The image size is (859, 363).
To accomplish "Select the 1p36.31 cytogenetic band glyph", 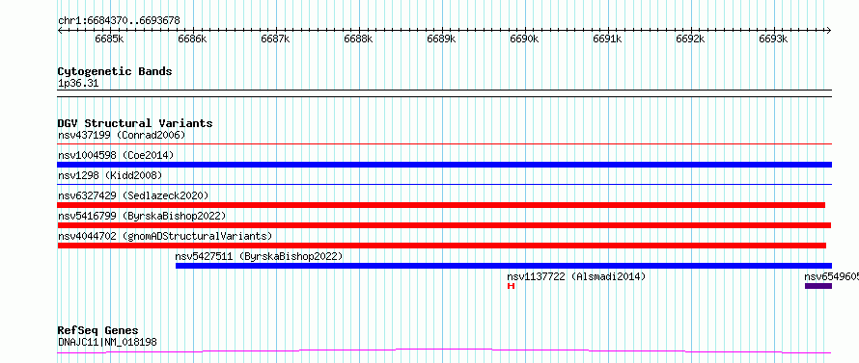I will (x=444, y=93).
